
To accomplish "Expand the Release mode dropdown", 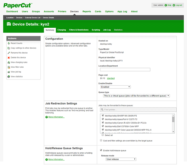I will (121, 159).
